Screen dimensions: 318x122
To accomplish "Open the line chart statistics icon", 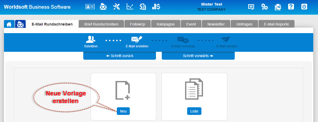I will tap(130, 7).
